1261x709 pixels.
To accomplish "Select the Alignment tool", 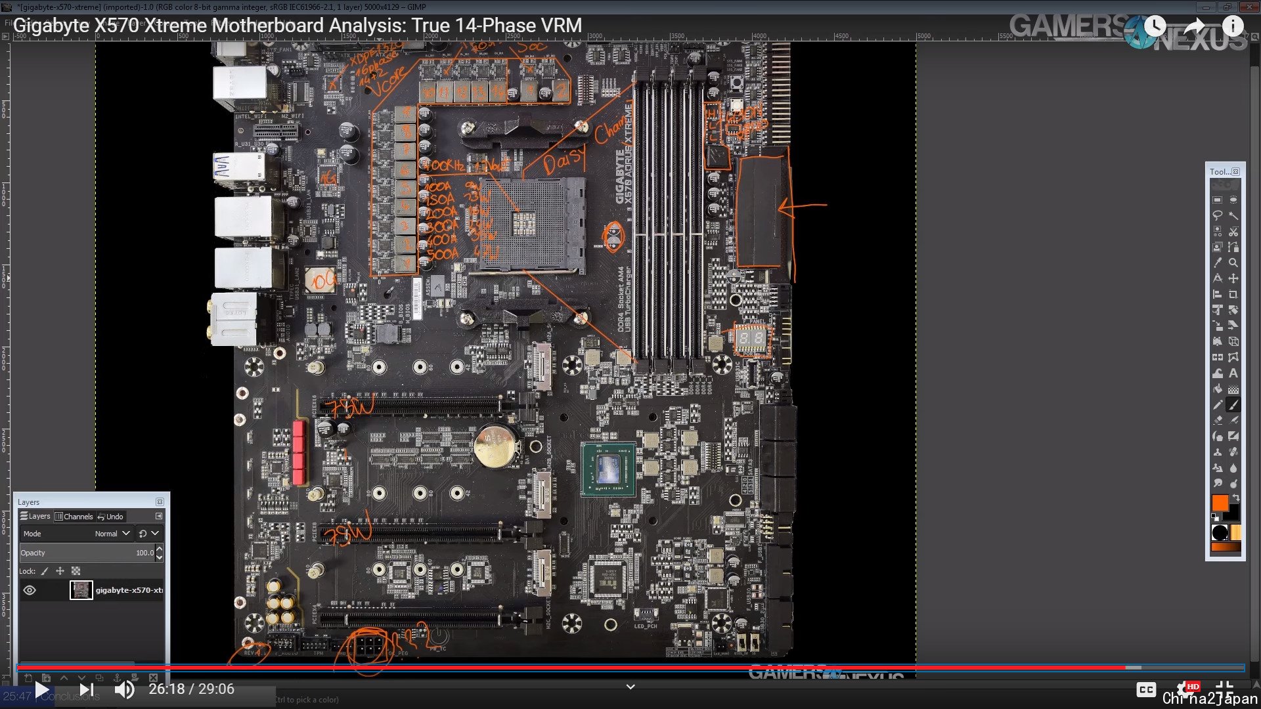I will pyautogui.click(x=1217, y=294).
